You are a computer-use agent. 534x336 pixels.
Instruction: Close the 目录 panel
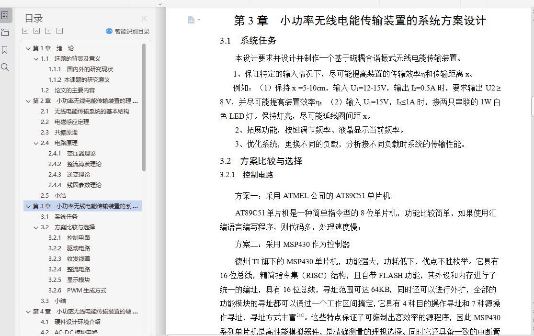click(x=145, y=18)
